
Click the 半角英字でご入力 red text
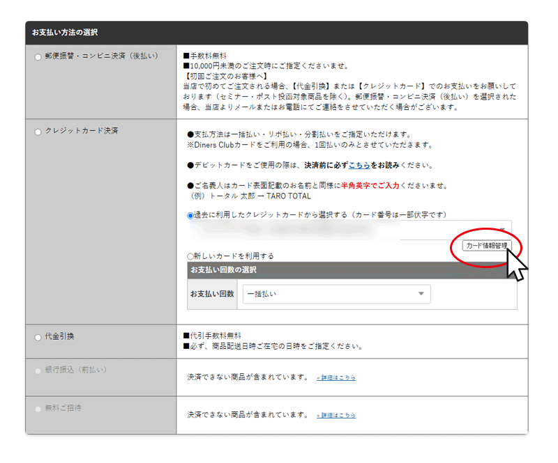(370, 185)
